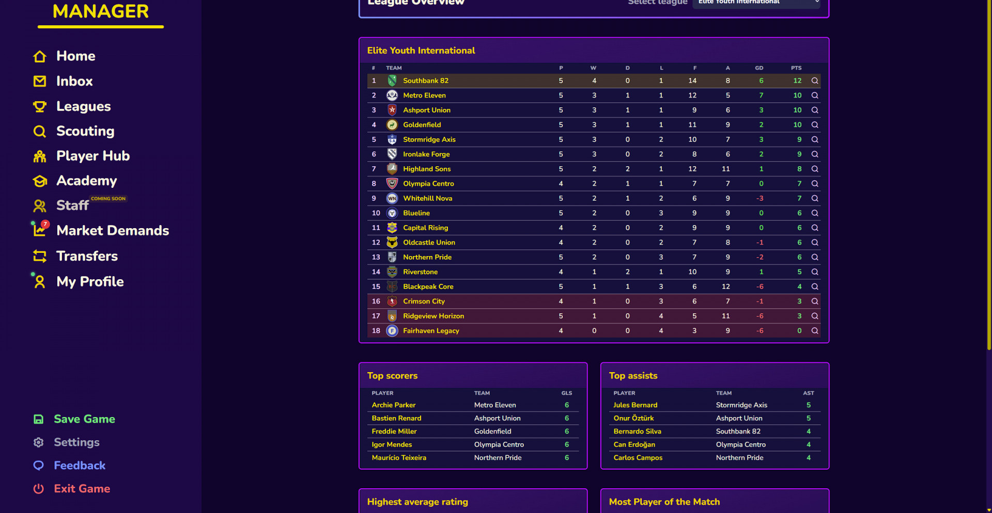
Task: Click the Save Game disk icon
Action: point(39,419)
